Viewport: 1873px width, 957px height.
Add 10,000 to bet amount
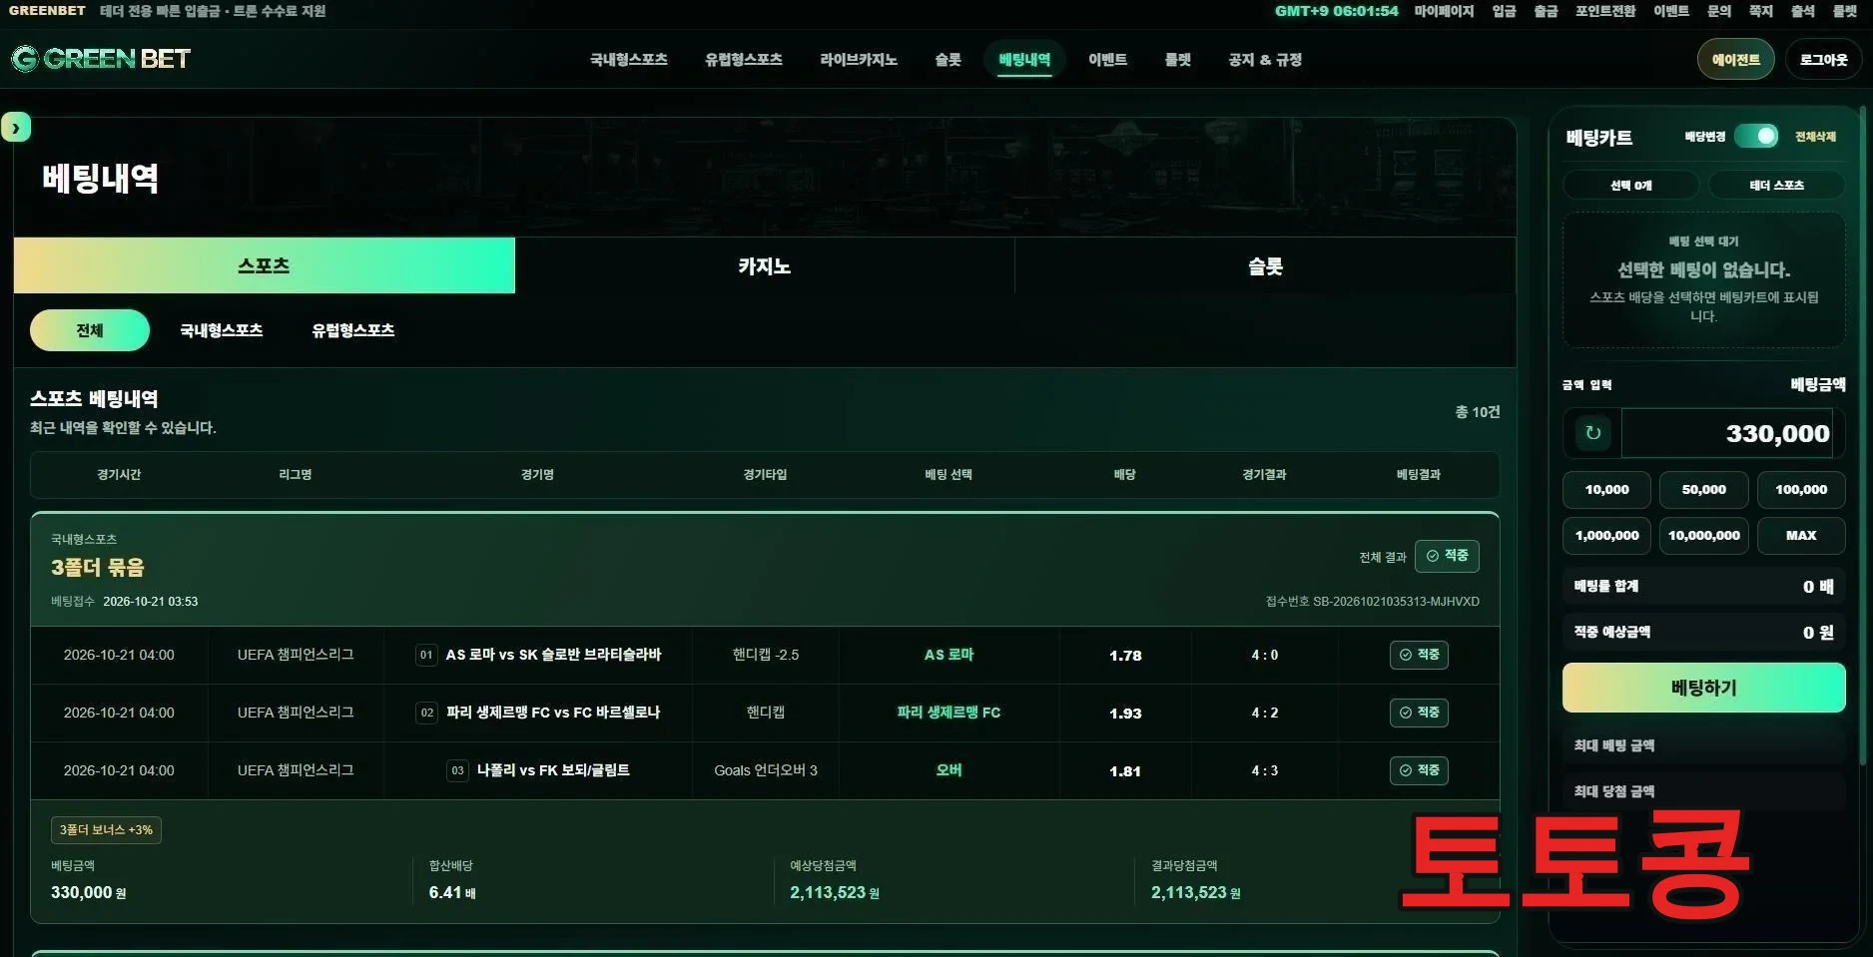pos(1606,489)
